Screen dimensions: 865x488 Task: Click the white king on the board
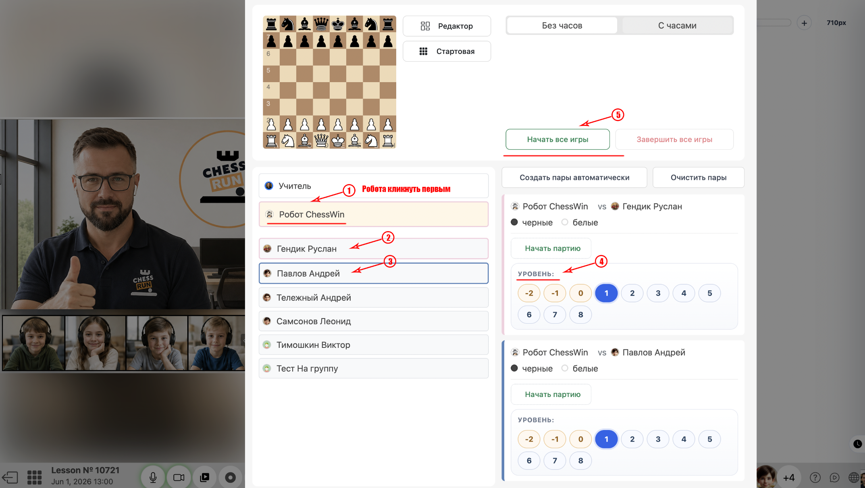point(338,141)
